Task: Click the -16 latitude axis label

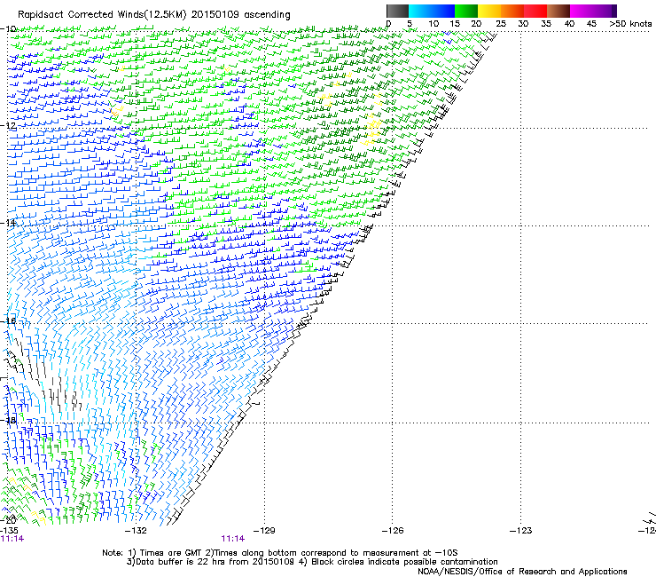Action: (x=8, y=320)
